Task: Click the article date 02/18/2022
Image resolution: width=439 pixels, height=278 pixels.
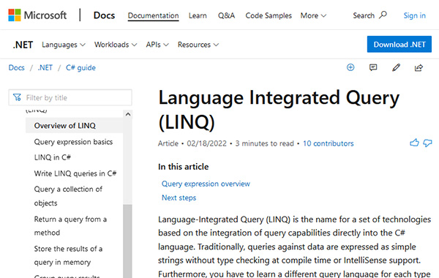Action: tap(206, 143)
